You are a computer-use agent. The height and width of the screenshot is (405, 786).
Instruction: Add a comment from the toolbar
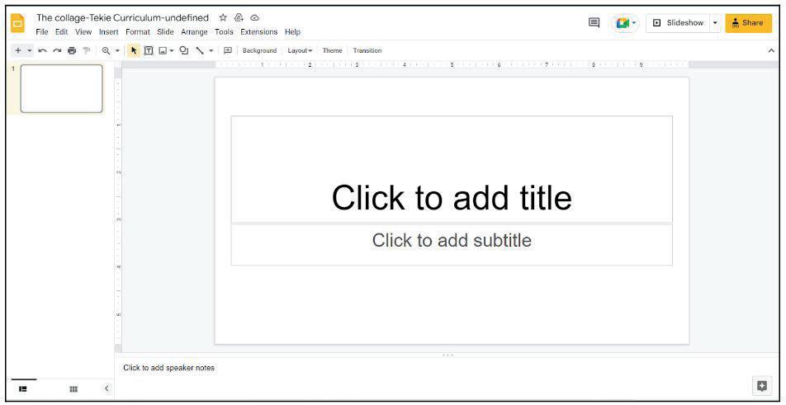(x=228, y=50)
